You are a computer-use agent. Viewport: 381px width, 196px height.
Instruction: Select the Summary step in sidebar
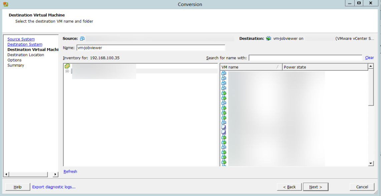16,65
